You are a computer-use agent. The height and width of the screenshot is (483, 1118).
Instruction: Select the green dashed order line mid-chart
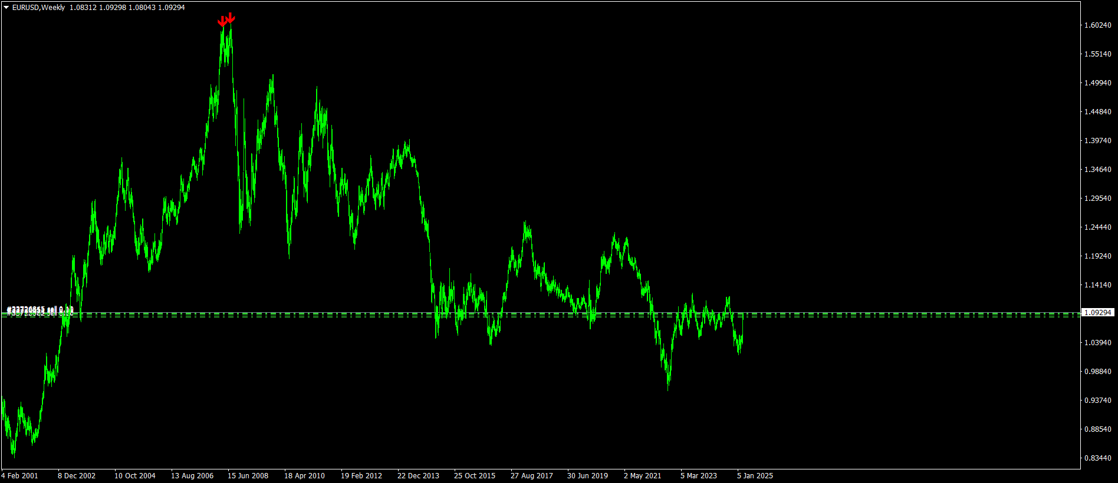[x=540, y=316]
